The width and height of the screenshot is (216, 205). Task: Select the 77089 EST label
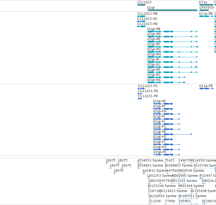[170, 201]
